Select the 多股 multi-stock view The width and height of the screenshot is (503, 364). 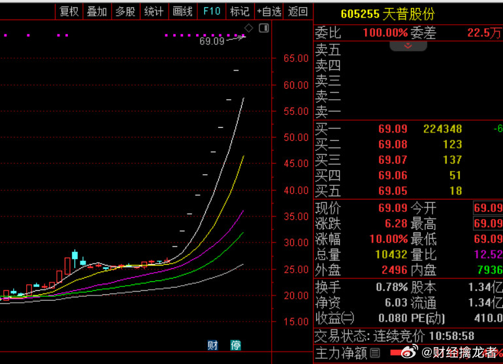coord(125,12)
